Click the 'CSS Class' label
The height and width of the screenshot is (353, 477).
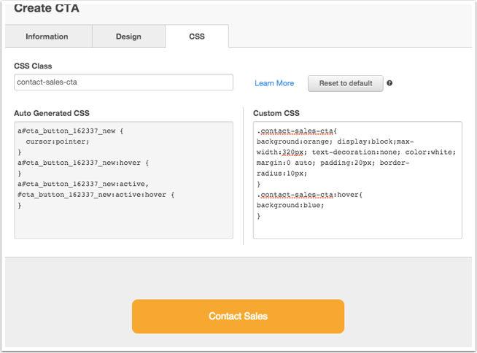(33, 66)
